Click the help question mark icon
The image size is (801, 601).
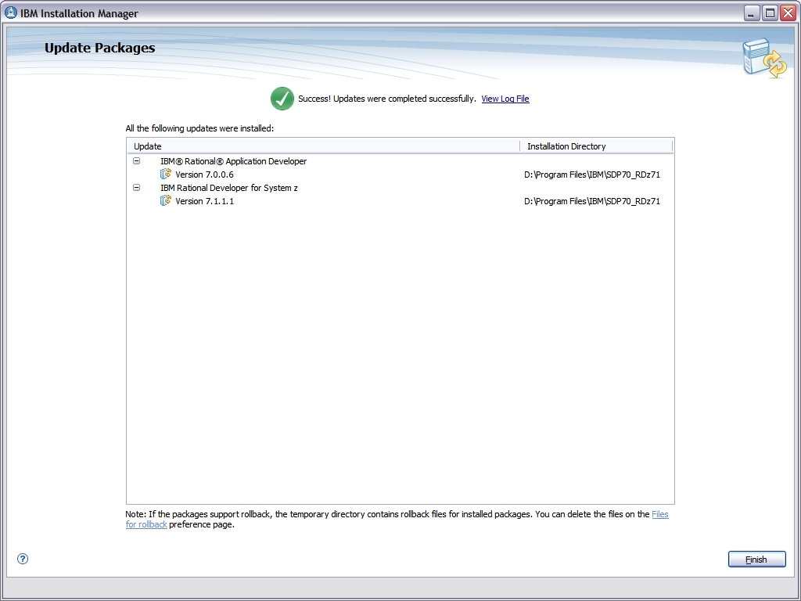click(x=23, y=559)
